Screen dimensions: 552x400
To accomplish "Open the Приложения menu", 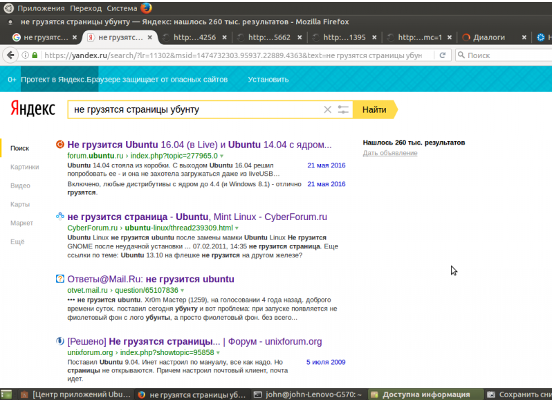I will [x=41, y=8].
